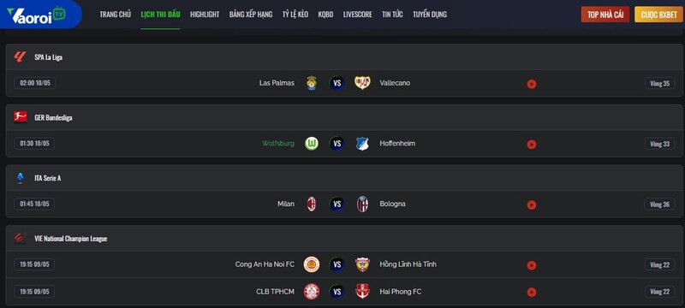This screenshot has width=685, height=308.
Task: Click the Vòng 36 badge for Milan match
Action: [x=659, y=204]
